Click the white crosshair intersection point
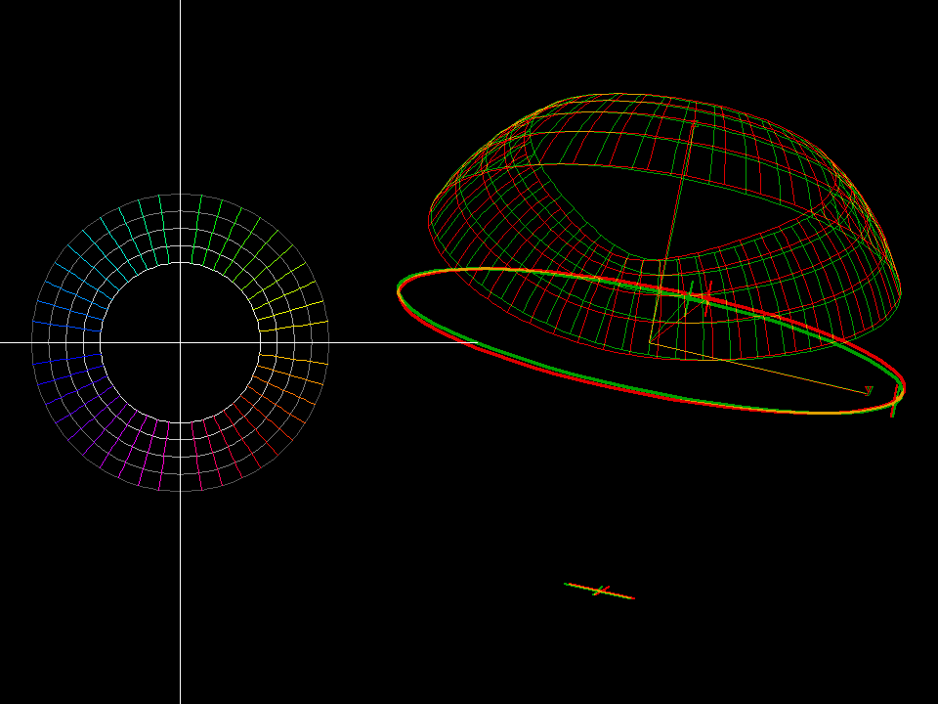938x704 pixels. 180,342
